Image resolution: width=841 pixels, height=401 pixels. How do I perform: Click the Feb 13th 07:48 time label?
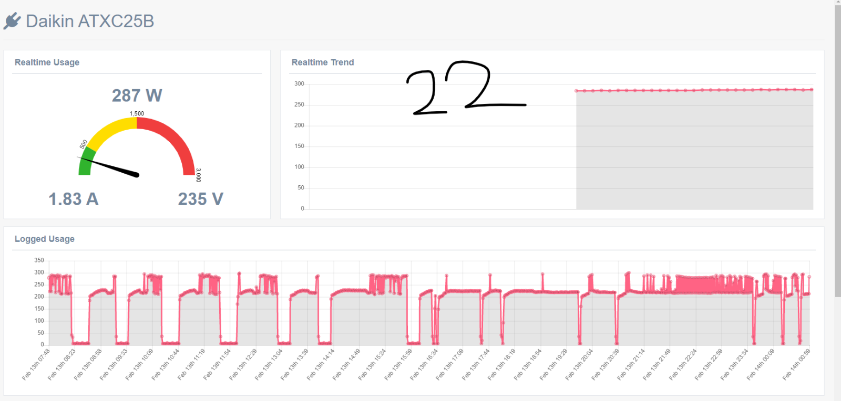pyautogui.click(x=36, y=364)
